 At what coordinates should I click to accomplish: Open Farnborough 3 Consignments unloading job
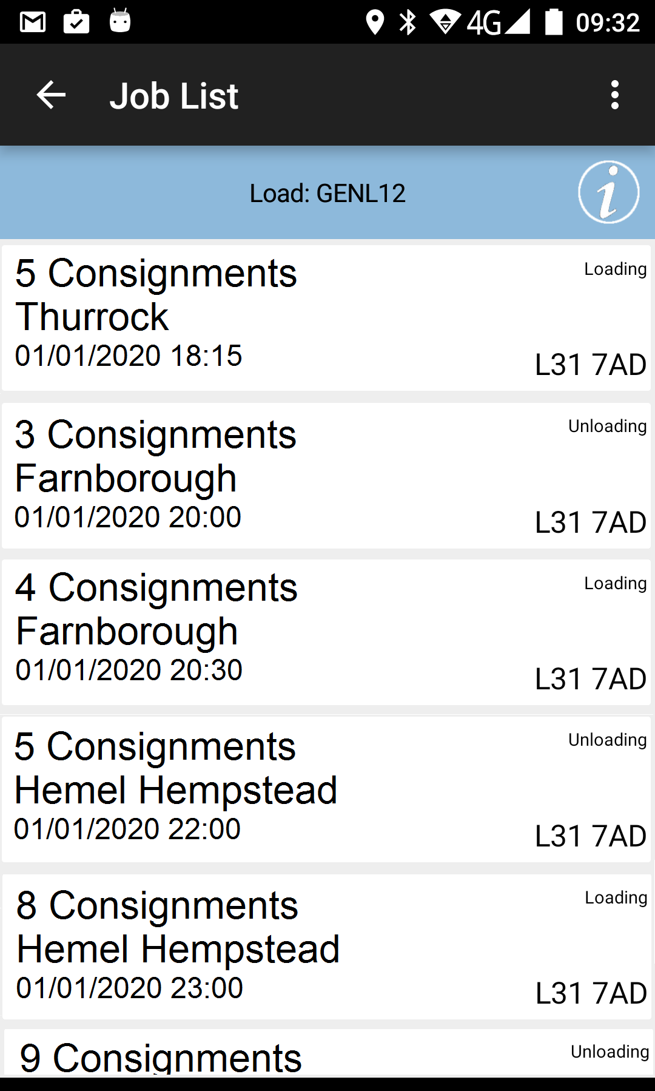(x=326, y=476)
